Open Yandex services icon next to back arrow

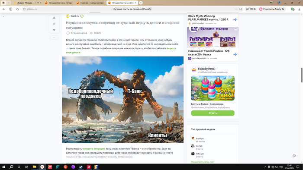[11, 9]
